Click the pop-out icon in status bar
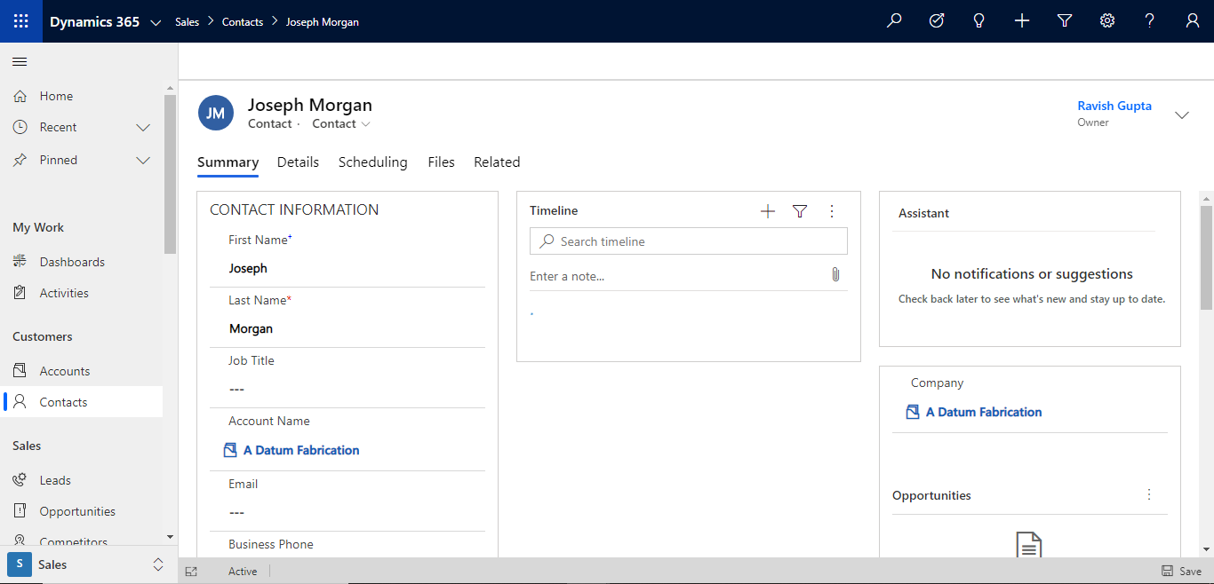This screenshot has height=584, width=1214. pos(191,572)
